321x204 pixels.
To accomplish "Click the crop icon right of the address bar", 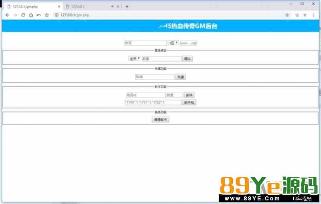I will pos(297,15).
